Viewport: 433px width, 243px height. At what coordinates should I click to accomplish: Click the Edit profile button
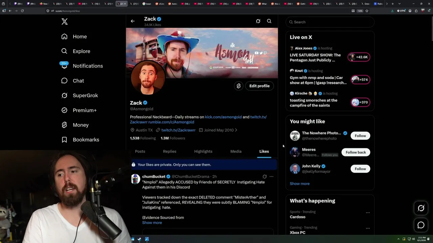tap(259, 86)
